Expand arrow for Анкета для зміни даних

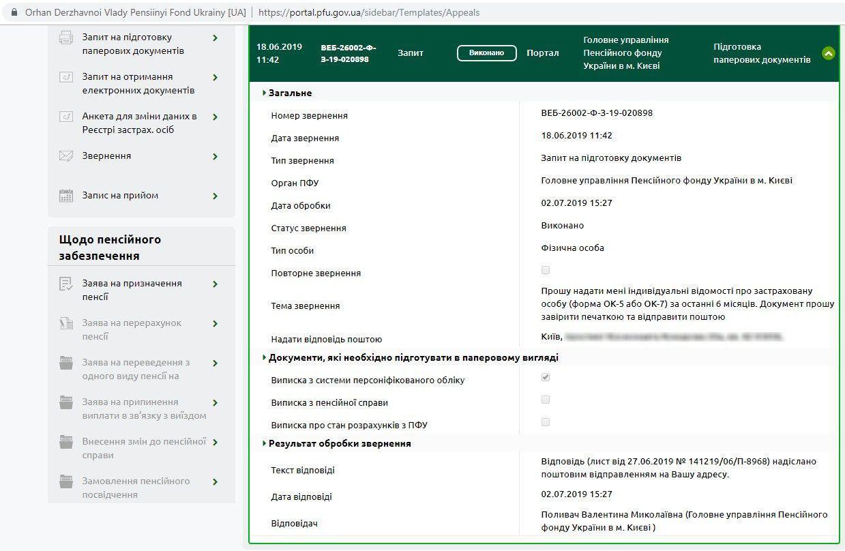(216, 117)
